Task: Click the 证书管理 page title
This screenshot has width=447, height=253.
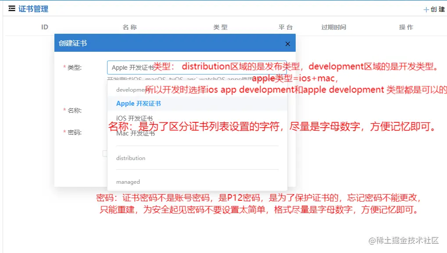Action: coord(33,9)
